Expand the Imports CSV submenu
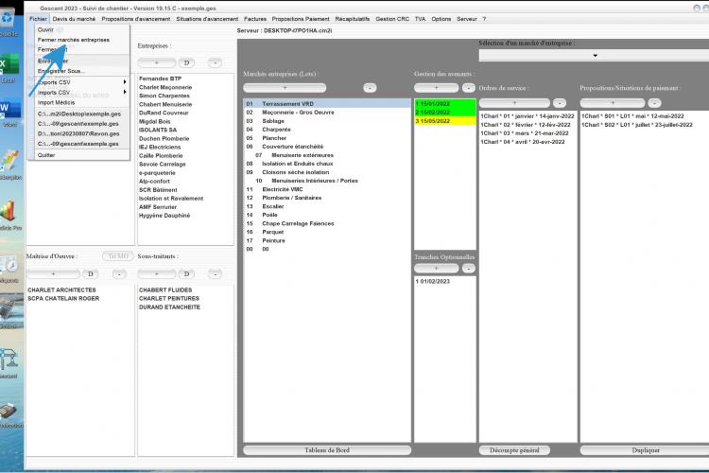The height and width of the screenshot is (473, 709). [82, 93]
